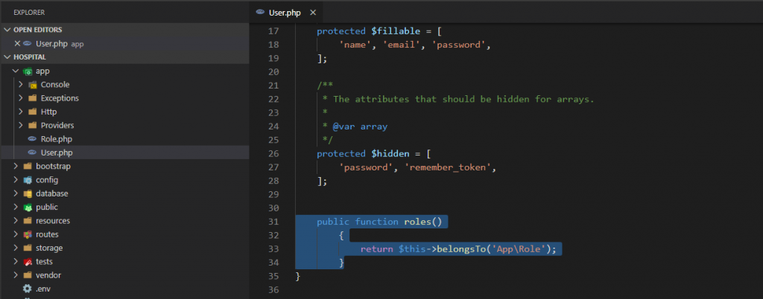The image size is (763, 299).
Task: Click the Http folder icon
Action: 32,112
